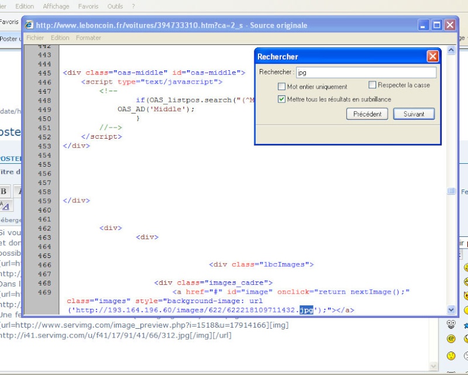The width and height of the screenshot is (468, 375).
Task: Close the Rechercher dialog
Action: pos(432,56)
